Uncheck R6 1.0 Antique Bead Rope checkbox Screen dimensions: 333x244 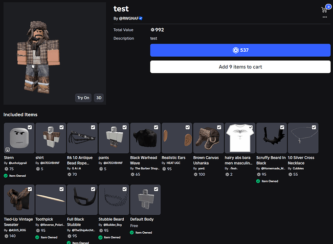93,127
